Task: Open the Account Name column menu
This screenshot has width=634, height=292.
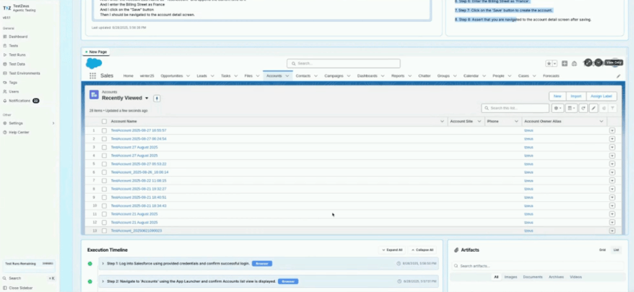Action: coord(442,121)
